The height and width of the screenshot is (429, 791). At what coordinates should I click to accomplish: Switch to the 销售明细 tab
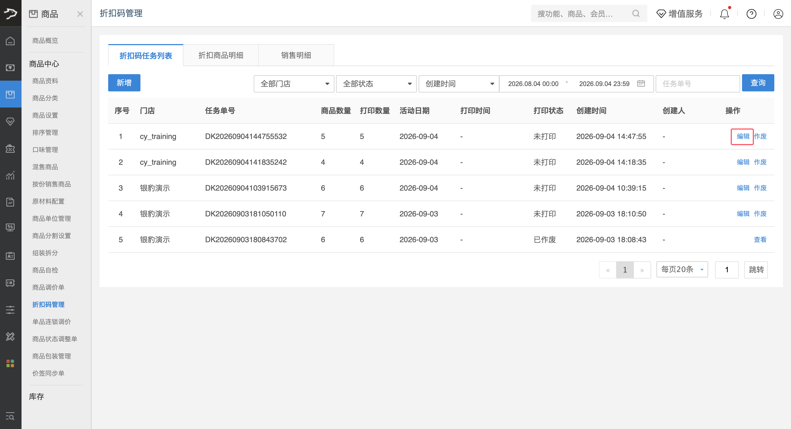[x=296, y=55]
